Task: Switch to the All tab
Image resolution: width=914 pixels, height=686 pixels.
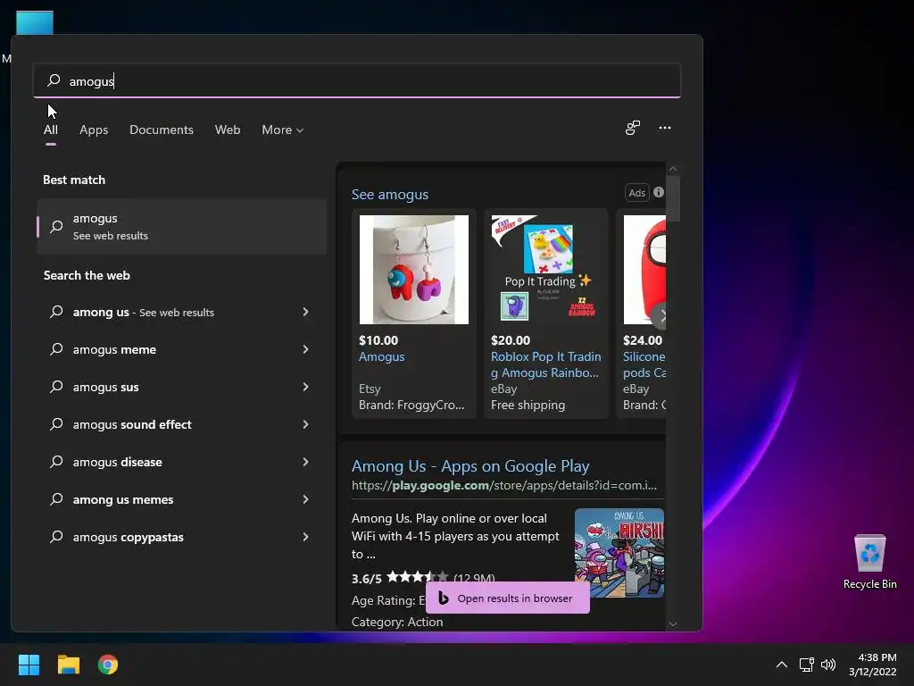Action: tap(51, 130)
